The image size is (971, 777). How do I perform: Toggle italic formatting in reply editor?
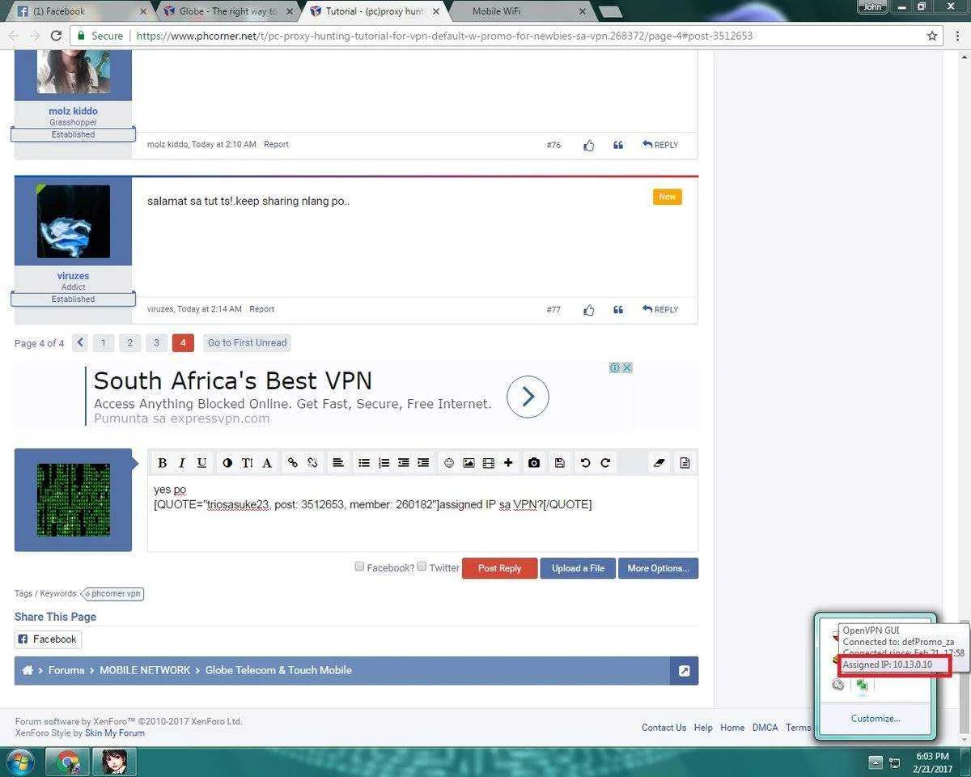(x=182, y=463)
